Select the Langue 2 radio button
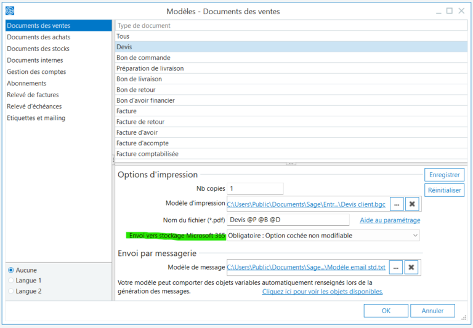The image size is (473, 328). coord(11,291)
